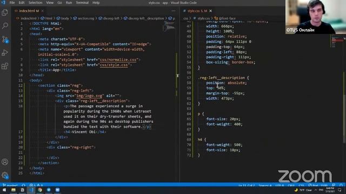
Task: Open the View menu
Action: click(x=50, y=3)
